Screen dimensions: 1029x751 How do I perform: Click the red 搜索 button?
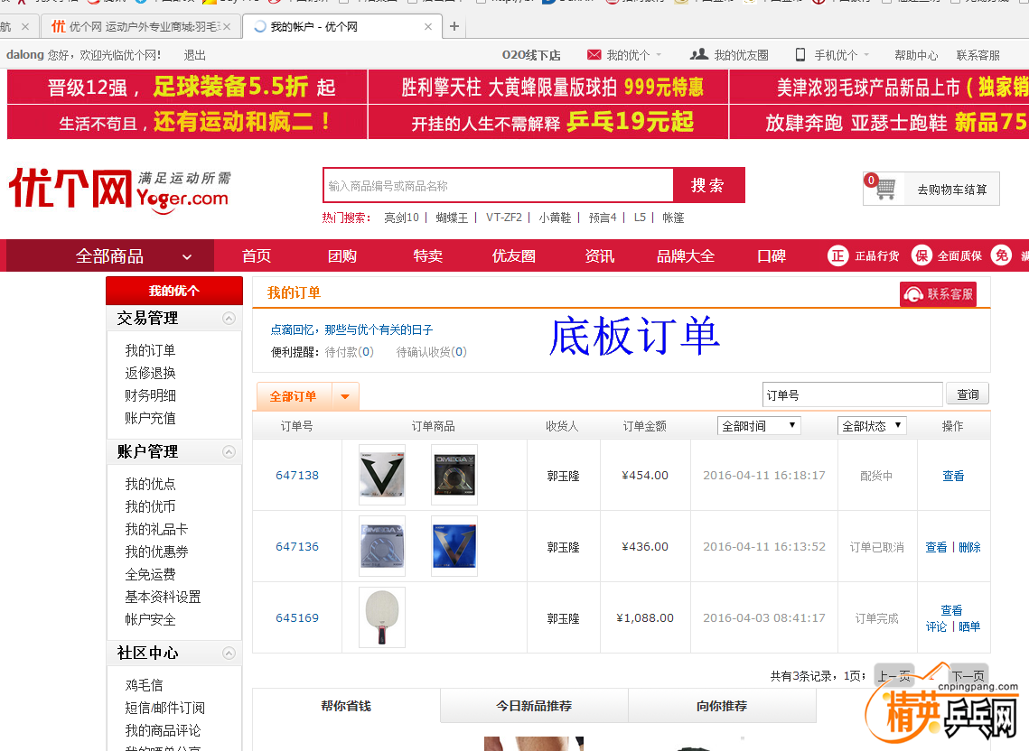[x=709, y=186]
